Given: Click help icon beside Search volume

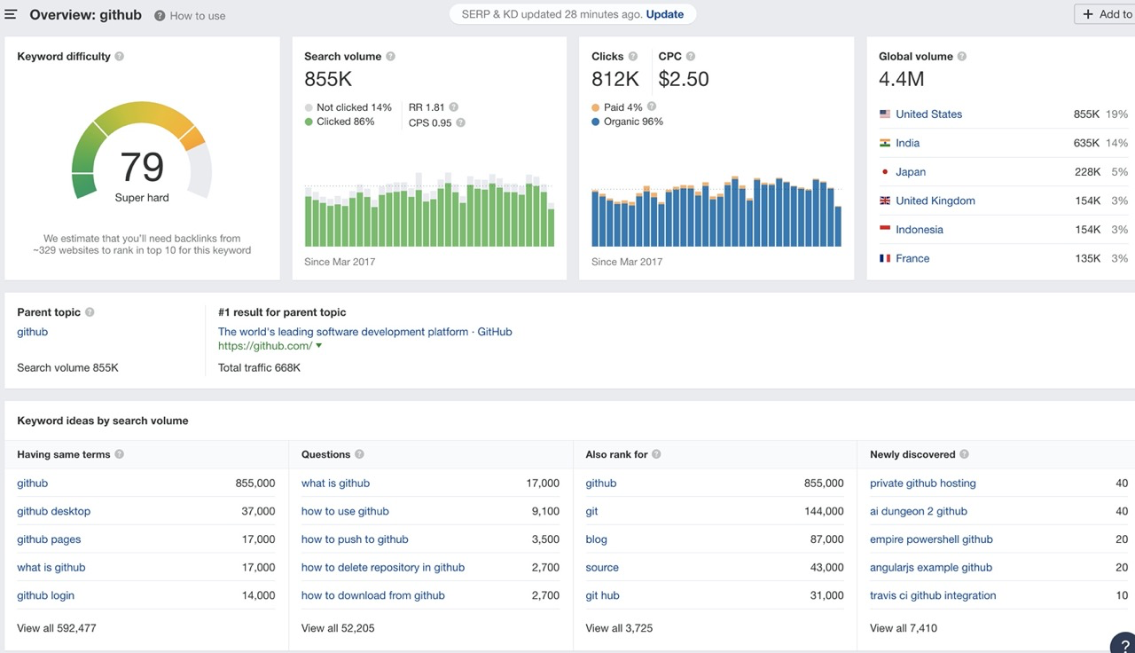Looking at the screenshot, I should coord(390,57).
